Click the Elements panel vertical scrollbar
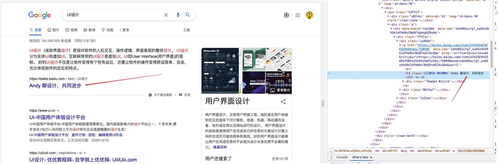The height and width of the screenshot is (164, 498). (491, 54)
